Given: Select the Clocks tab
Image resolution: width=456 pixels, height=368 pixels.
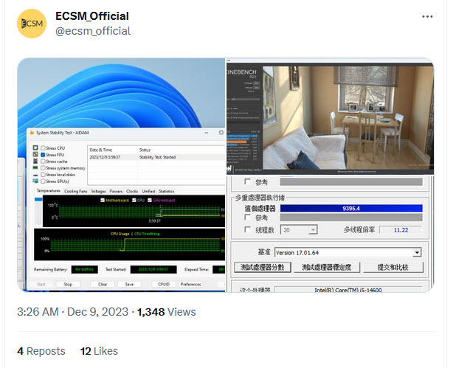Looking at the screenshot, I should coord(132,191).
